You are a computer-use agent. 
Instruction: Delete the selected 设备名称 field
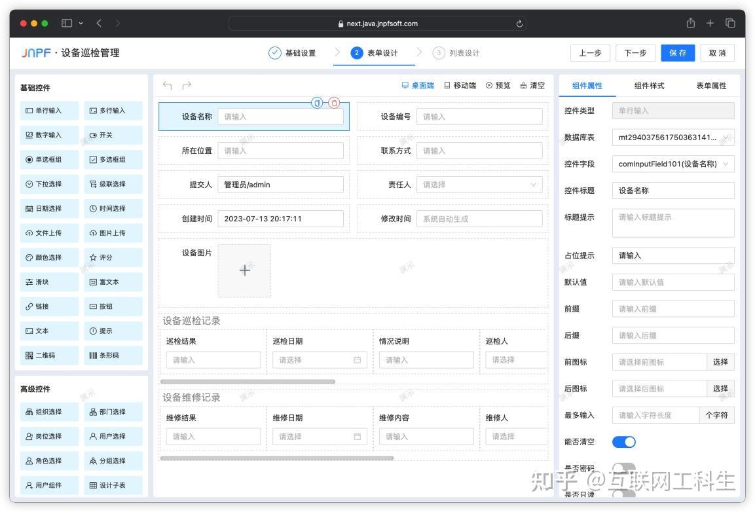[334, 103]
